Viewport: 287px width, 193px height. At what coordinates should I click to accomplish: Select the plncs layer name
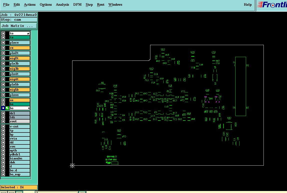[x=19, y=43]
